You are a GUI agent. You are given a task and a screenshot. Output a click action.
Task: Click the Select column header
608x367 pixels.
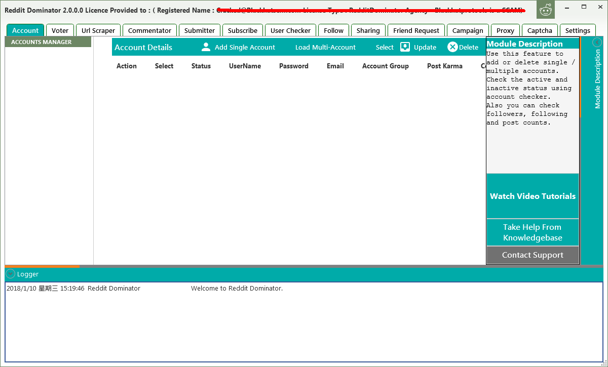click(164, 66)
